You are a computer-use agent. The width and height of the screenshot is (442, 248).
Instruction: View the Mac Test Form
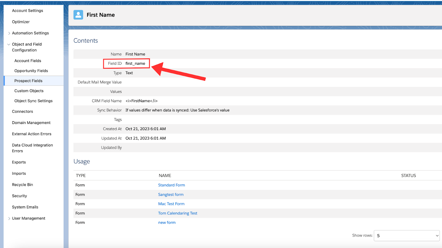(x=171, y=204)
